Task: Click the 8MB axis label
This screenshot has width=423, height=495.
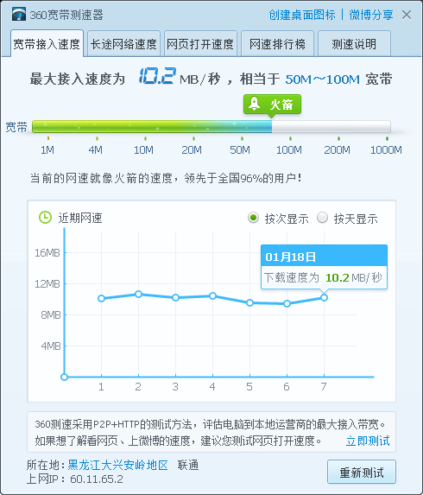Action: click(x=50, y=314)
